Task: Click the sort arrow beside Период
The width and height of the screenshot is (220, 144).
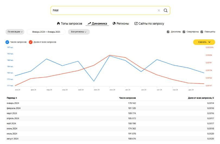Action: point(16,98)
